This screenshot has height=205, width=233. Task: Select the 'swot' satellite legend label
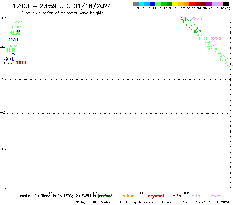[x=216, y=196]
